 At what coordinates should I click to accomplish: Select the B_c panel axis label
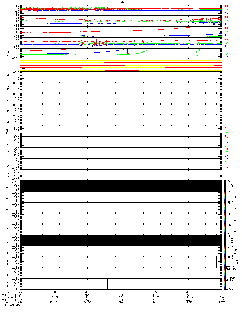pyautogui.click(x=10, y=21)
